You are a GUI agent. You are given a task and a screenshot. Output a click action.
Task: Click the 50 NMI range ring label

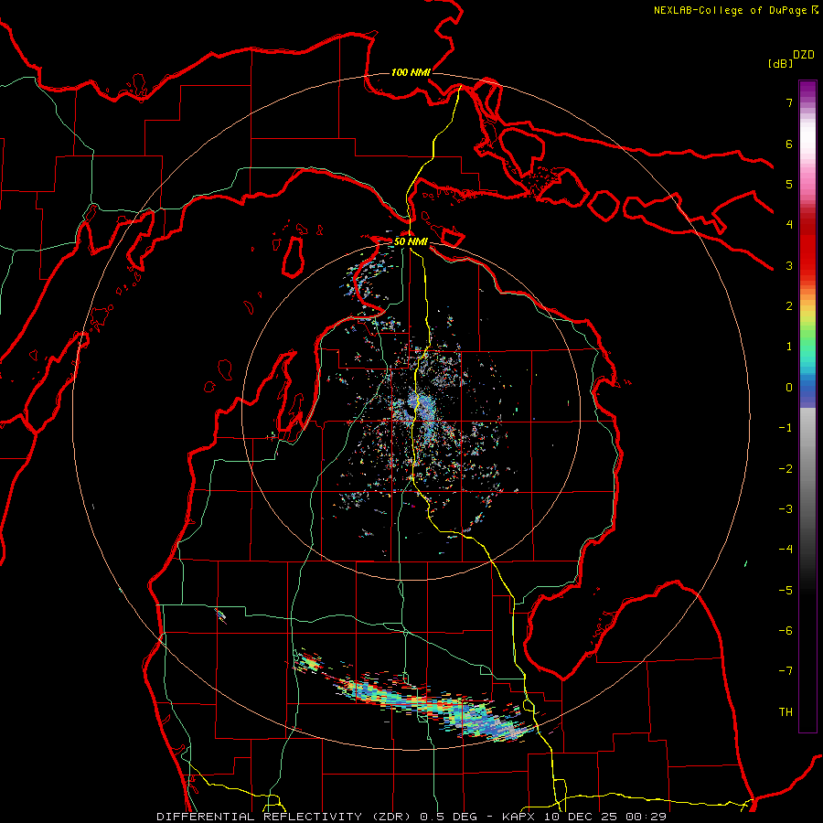[x=411, y=241]
